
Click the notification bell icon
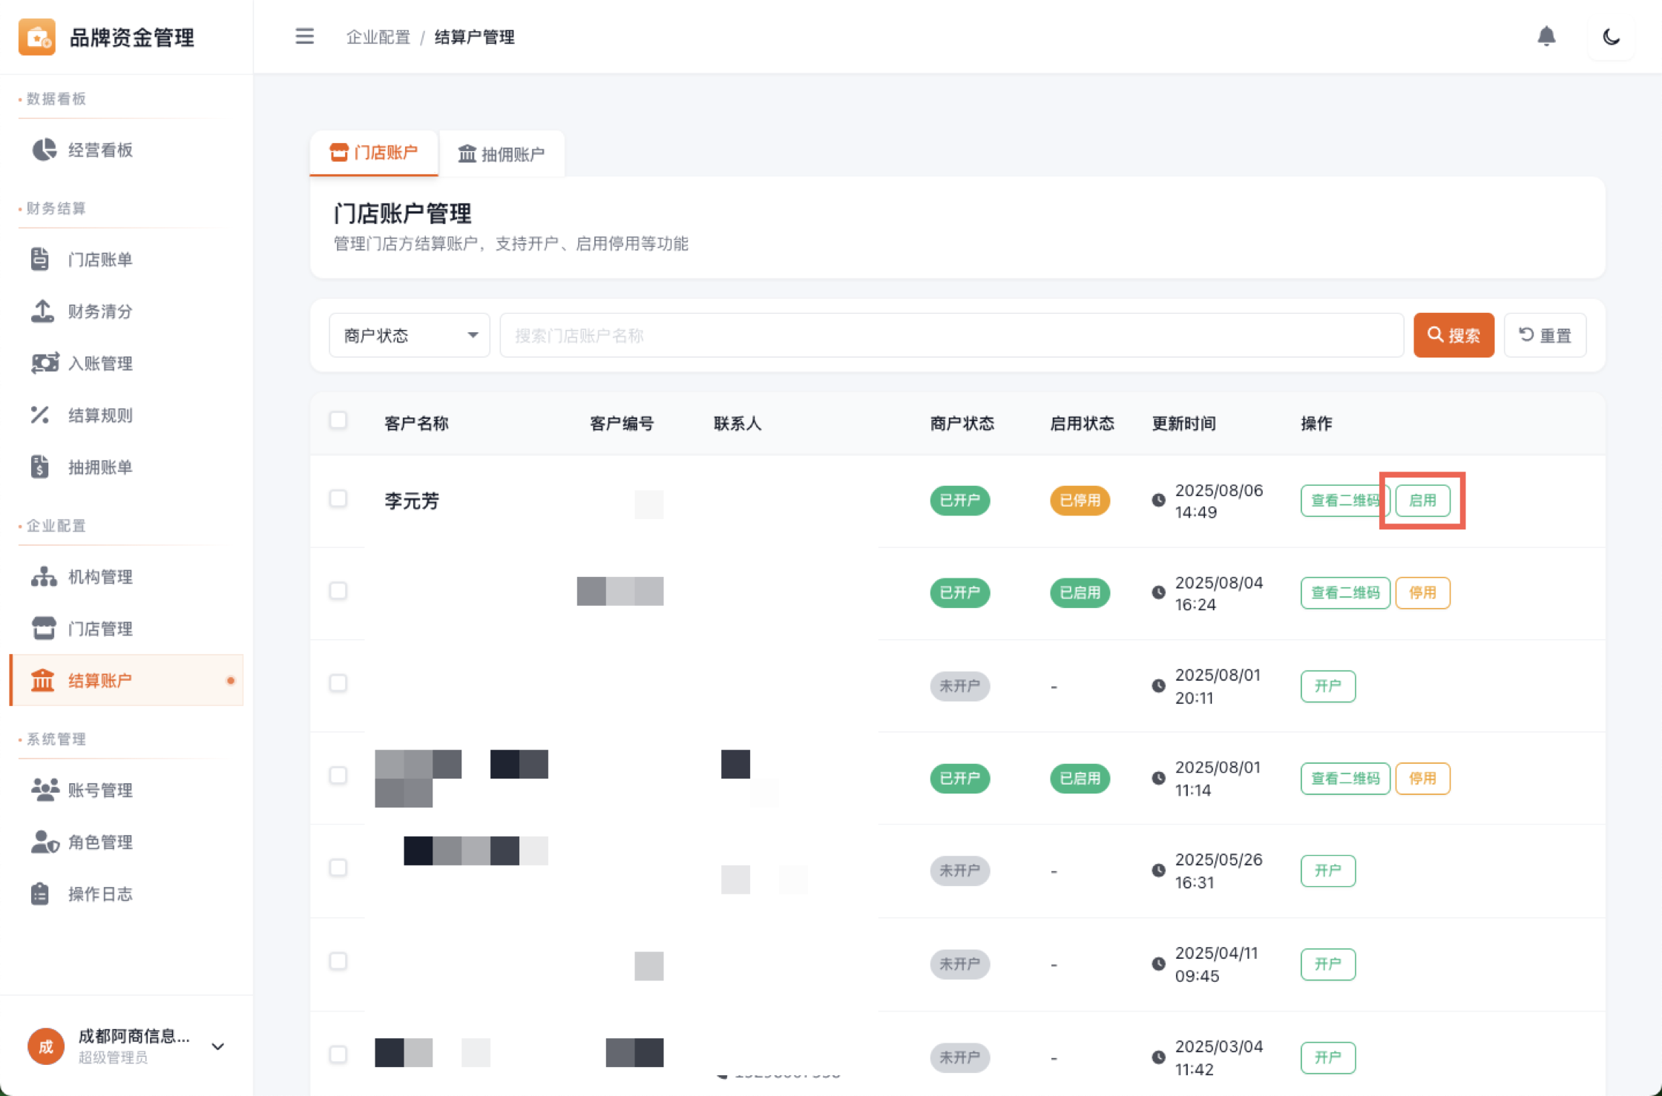pyautogui.click(x=1546, y=36)
